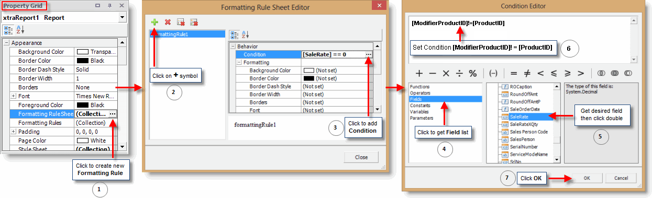The width and height of the screenshot is (652, 198).
Task: Add a new formatting rule with green plus
Action: point(154,22)
